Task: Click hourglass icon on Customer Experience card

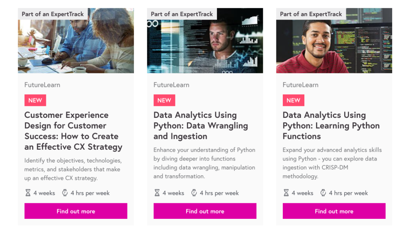Action: [28, 193]
